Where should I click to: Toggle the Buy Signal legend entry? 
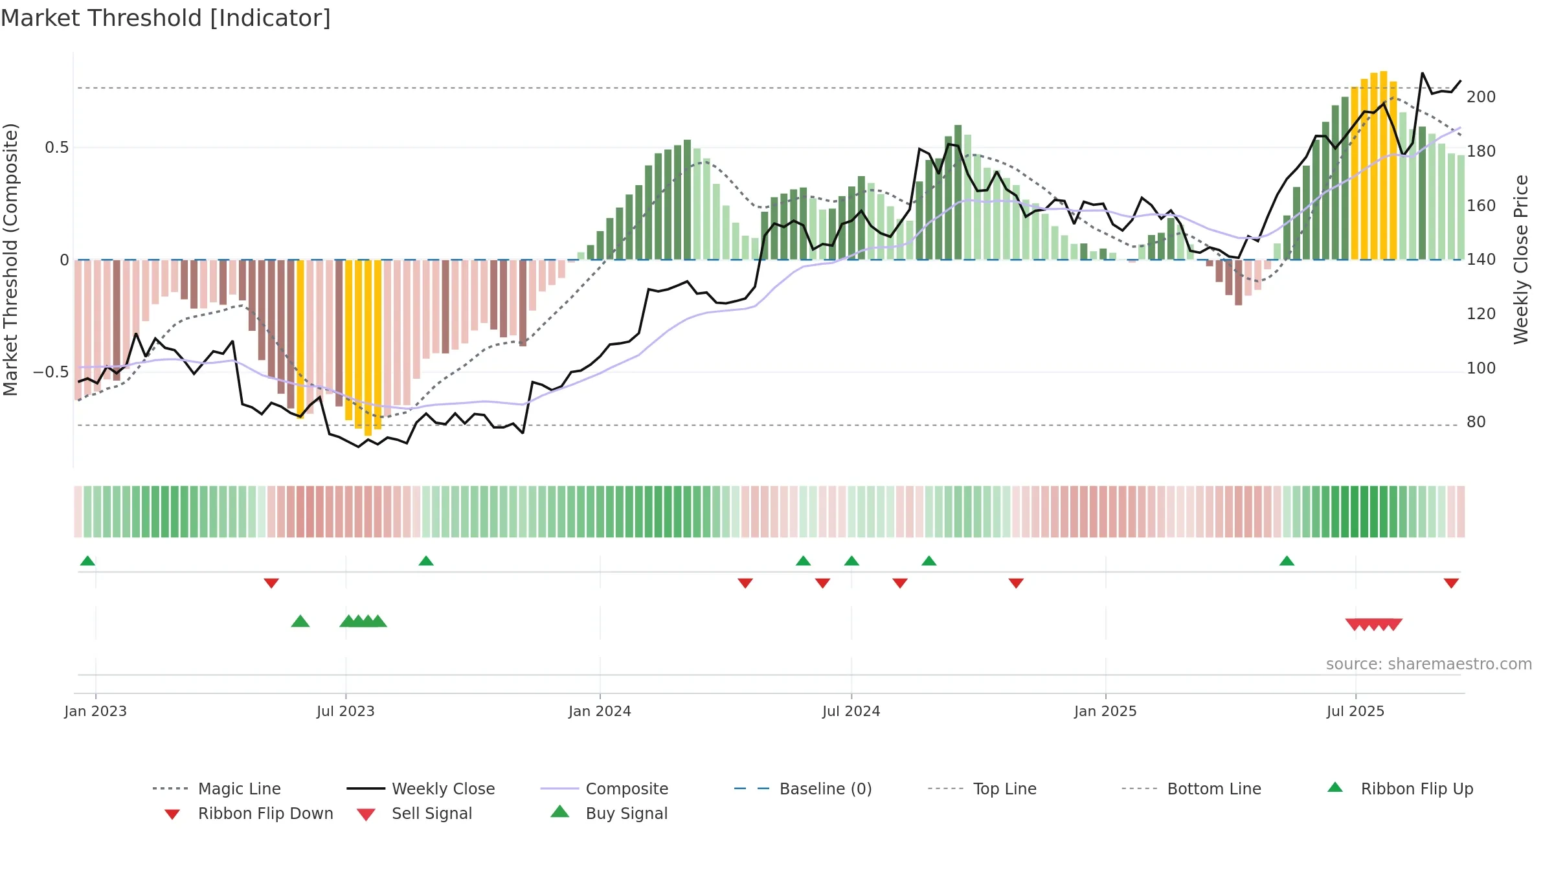pyautogui.click(x=609, y=813)
